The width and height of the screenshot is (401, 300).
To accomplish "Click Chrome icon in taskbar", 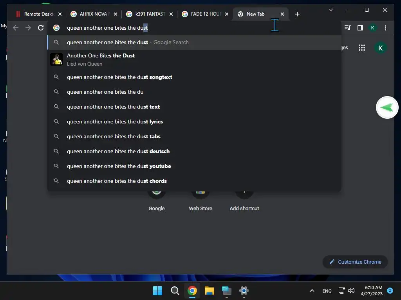I will [192, 291].
